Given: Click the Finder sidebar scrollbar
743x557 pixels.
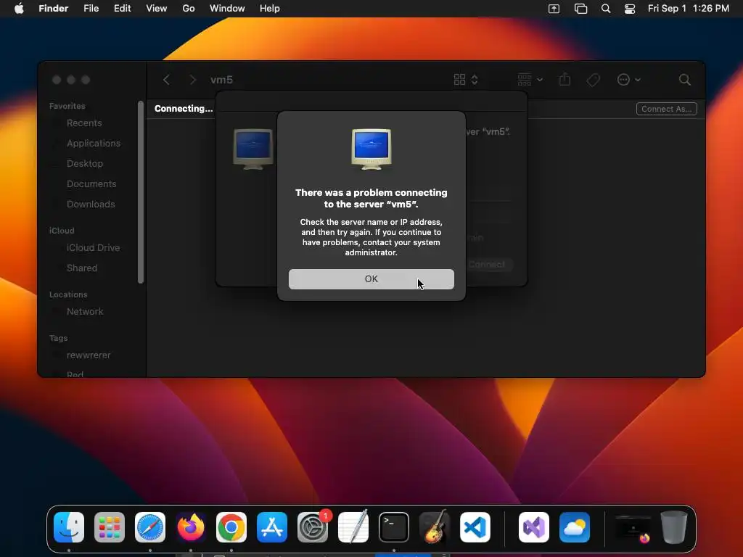Looking at the screenshot, I should coord(140,191).
